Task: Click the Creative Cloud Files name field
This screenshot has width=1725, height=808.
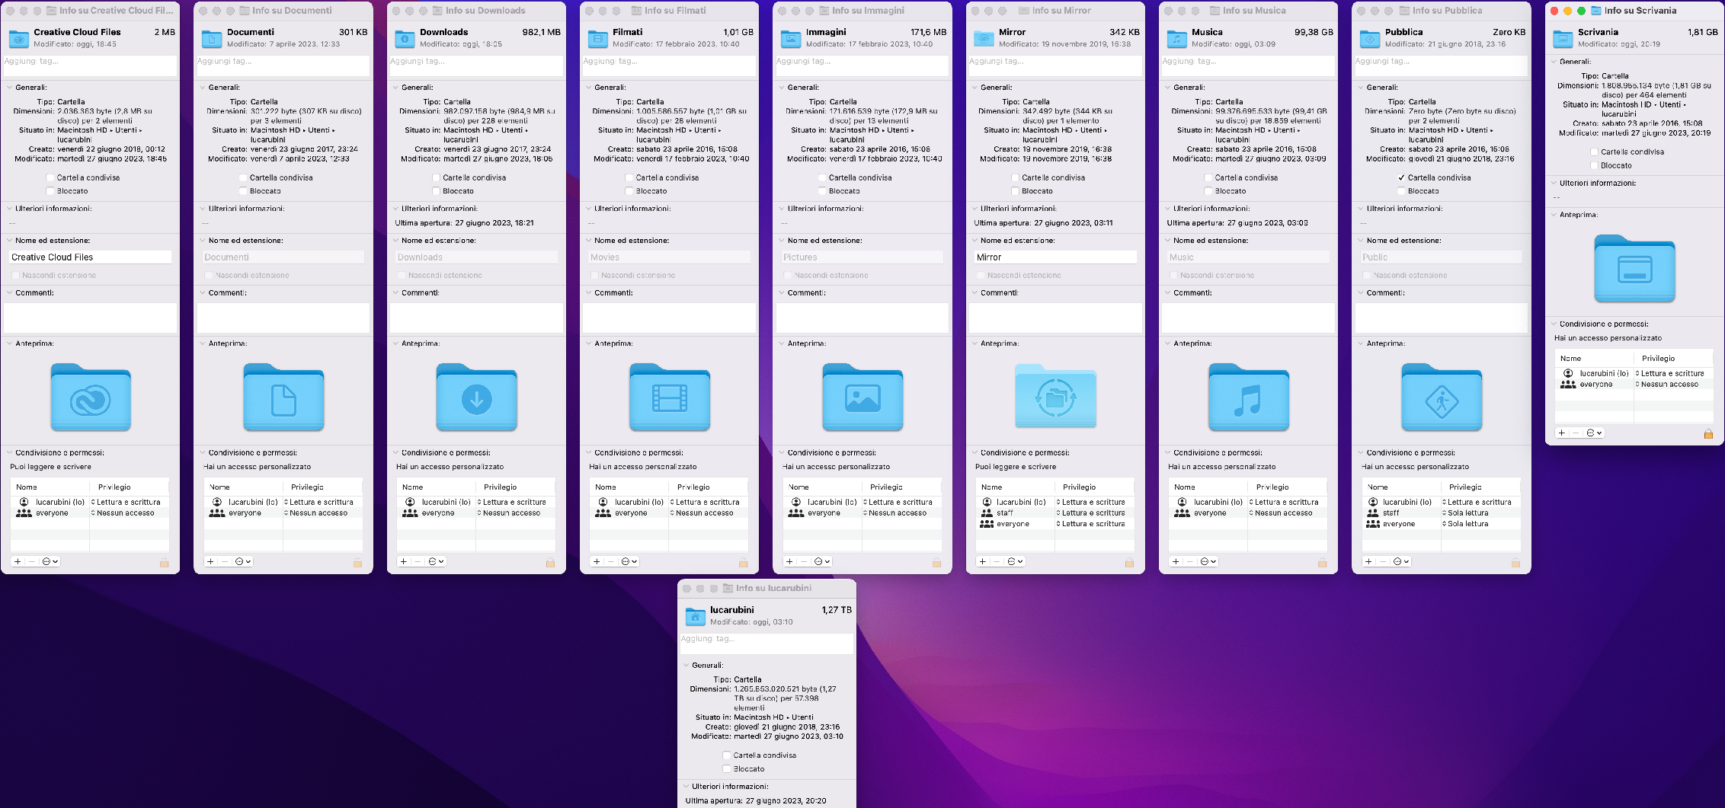Action: point(91,257)
